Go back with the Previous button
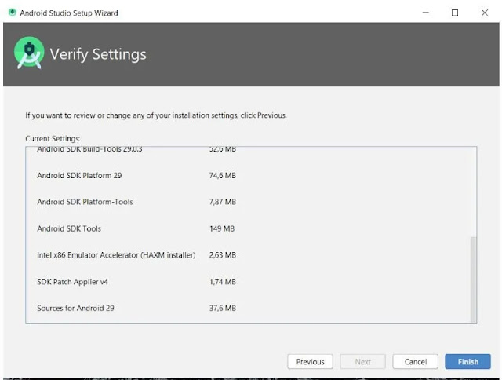 310,361
